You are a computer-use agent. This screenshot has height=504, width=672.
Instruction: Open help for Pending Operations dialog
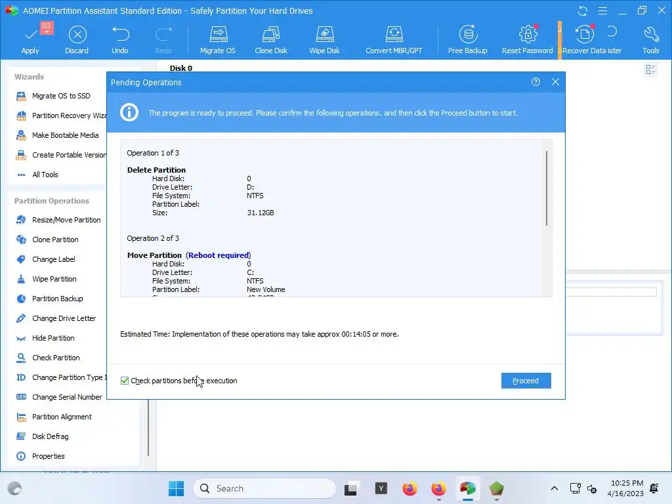click(535, 82)
